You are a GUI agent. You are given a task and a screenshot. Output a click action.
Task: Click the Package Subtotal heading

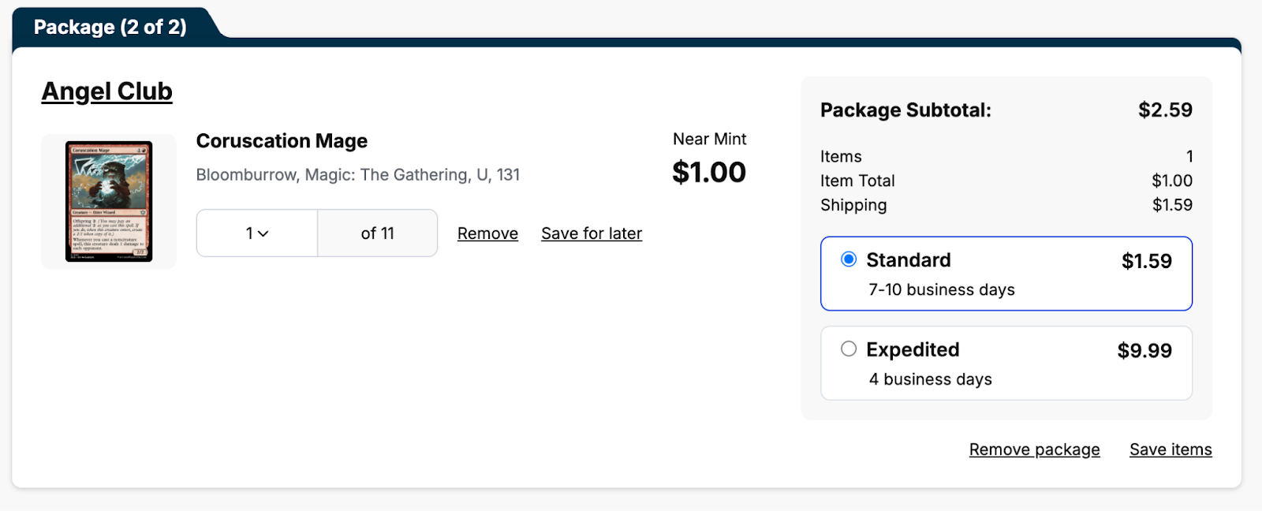pyautogui.click(x=905, y=110)
